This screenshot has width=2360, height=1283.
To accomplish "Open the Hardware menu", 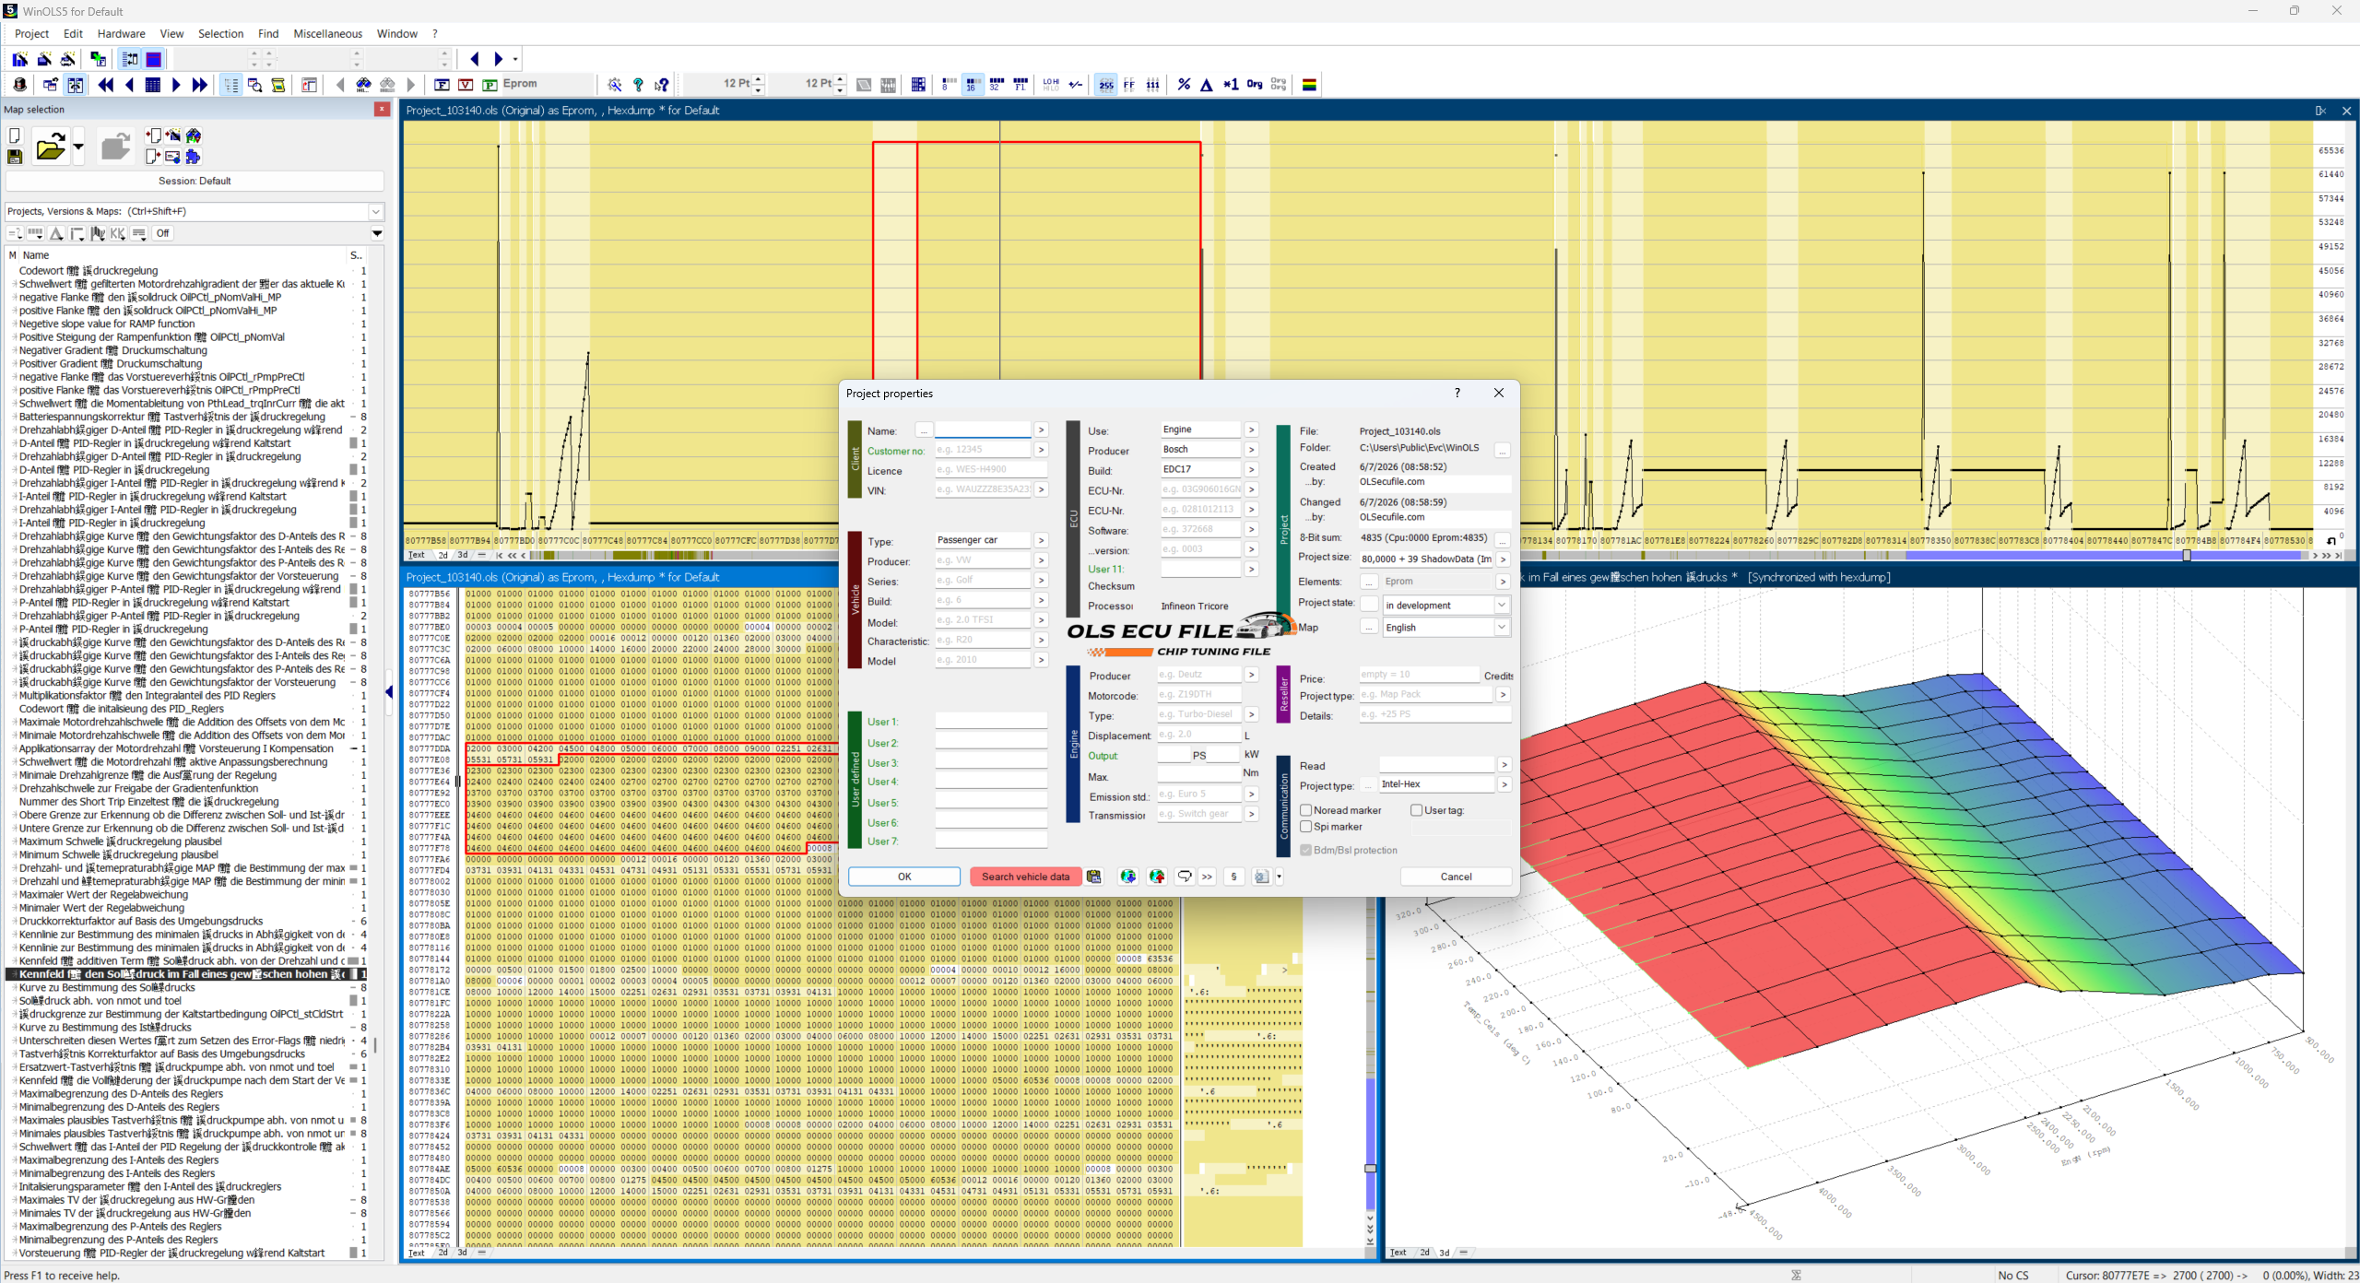I will [121, 34].
